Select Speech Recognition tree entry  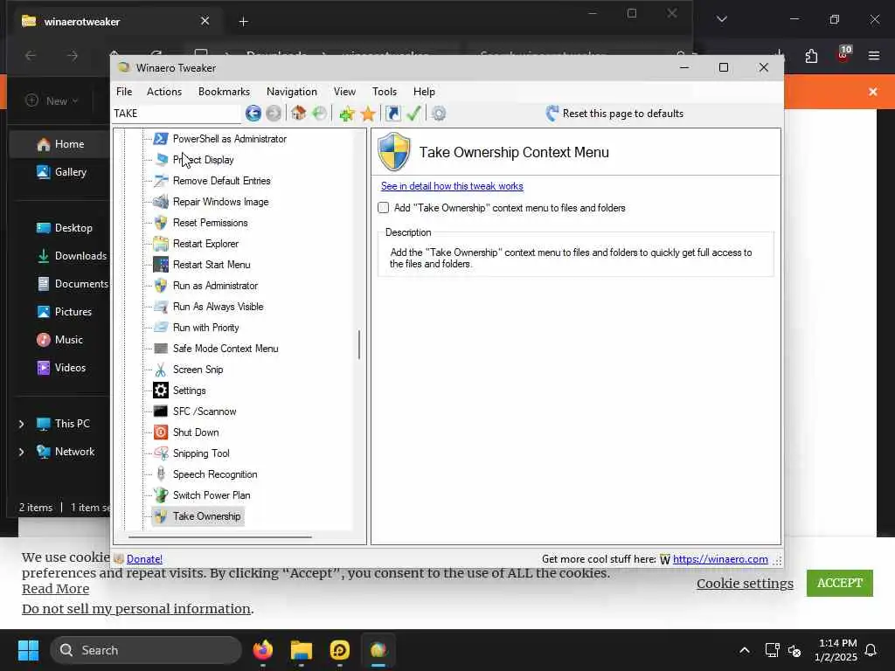pyautogui.click(x=215, y=474)
